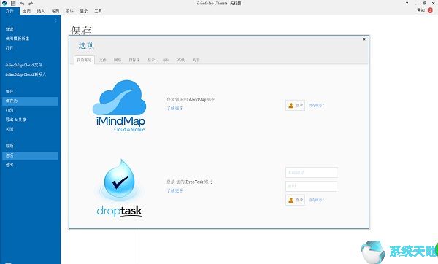Close the 选项 options dialog
The width and height of the screenshot is (438, 264).
[x=364, y=39]
